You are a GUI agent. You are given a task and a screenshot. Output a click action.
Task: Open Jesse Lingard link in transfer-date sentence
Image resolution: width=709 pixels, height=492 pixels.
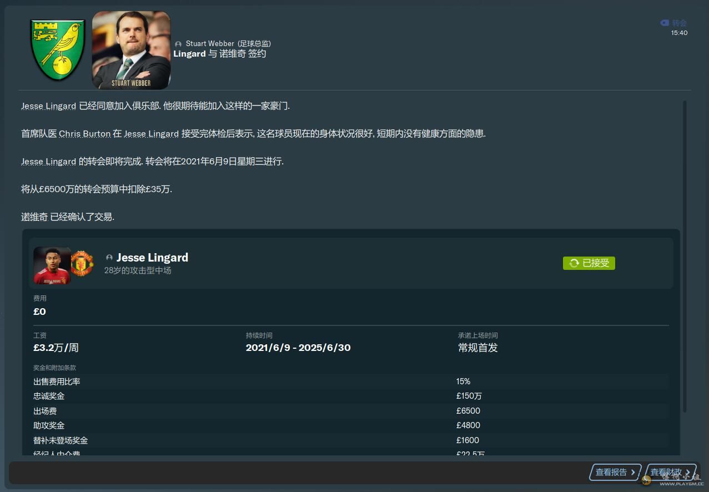point(48,162)
